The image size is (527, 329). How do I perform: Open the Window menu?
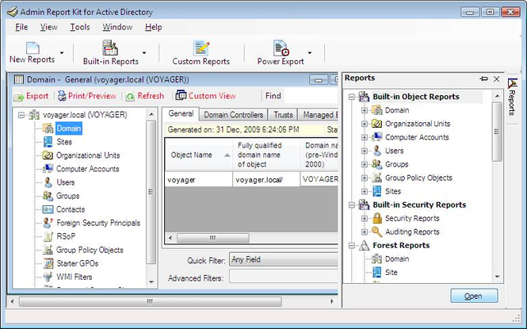pyautogui.click(x=117, y=27)
